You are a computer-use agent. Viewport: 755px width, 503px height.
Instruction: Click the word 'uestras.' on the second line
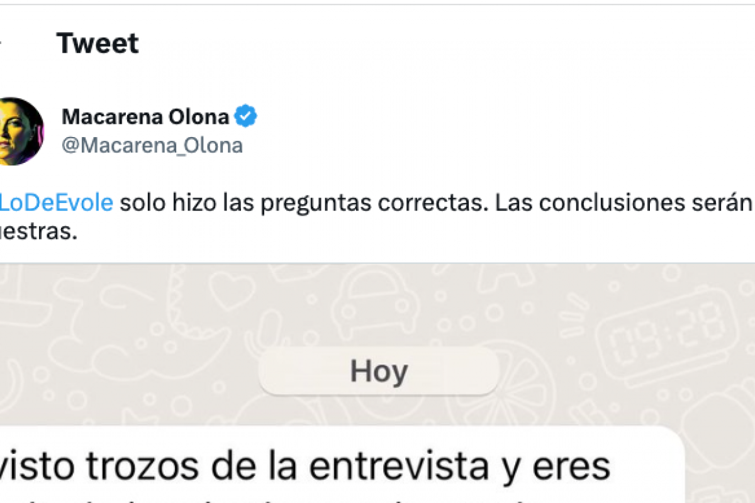(38, 232)
